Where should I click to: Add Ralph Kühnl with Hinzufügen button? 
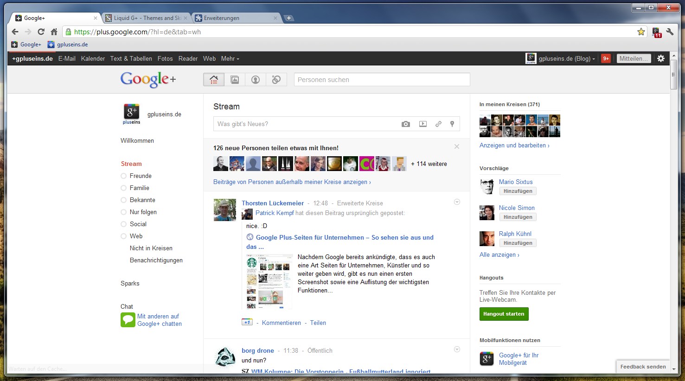click(x=518, y=243)
